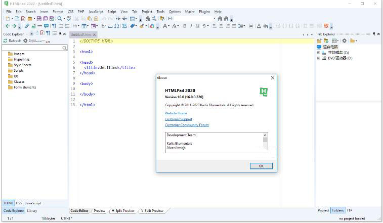The image size is (383, 223).
Task: Switch to the H-Split Preview tab
Action: pyautogui.click(x=123, y=210)
